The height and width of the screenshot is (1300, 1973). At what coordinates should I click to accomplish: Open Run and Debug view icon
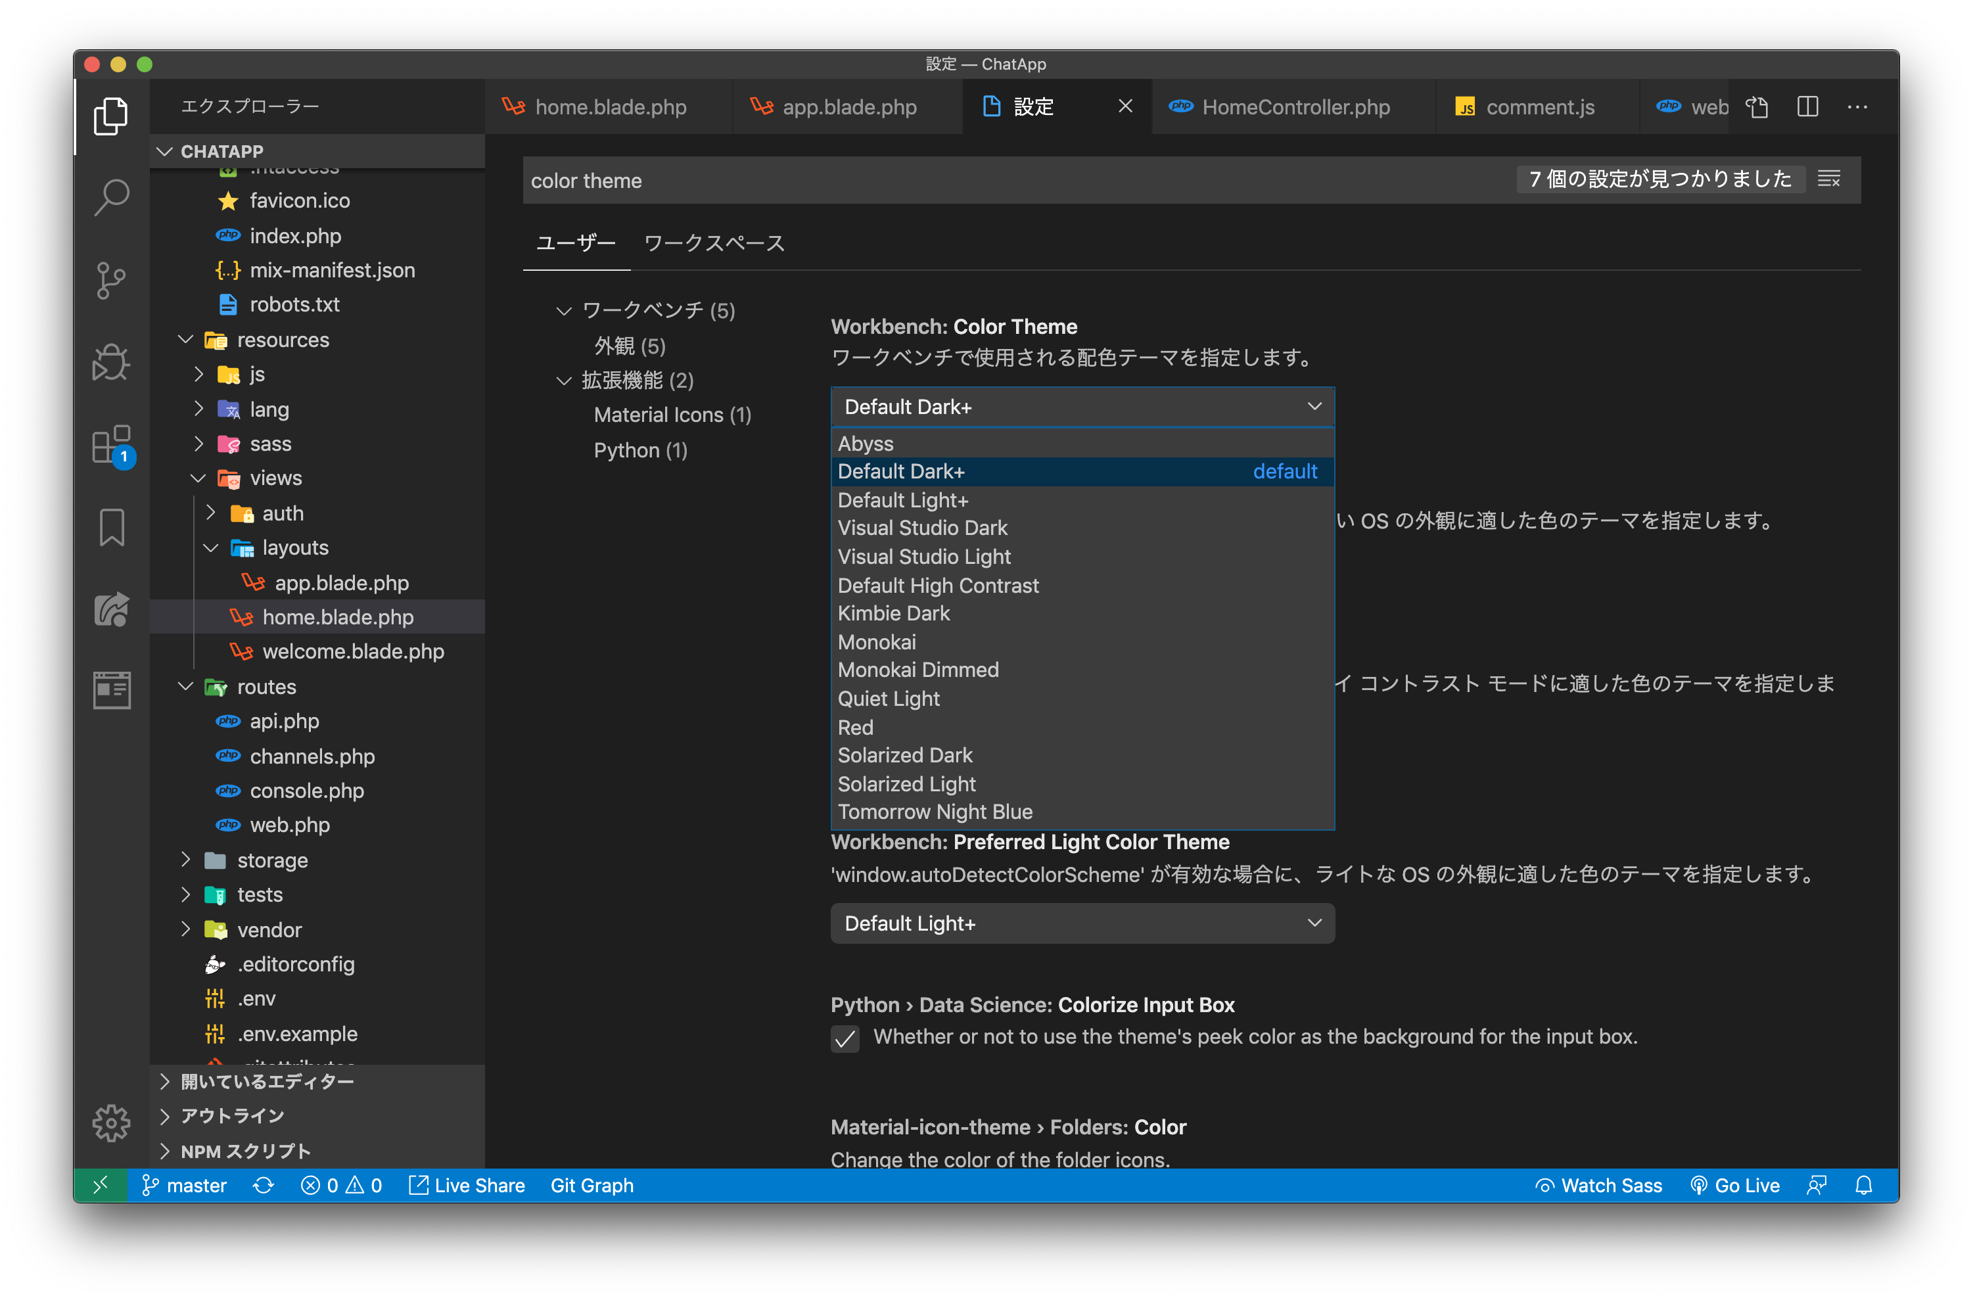(111, 362)
